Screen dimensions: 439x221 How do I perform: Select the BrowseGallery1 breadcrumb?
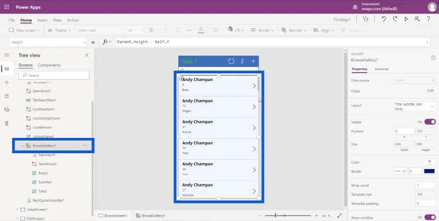150,216
